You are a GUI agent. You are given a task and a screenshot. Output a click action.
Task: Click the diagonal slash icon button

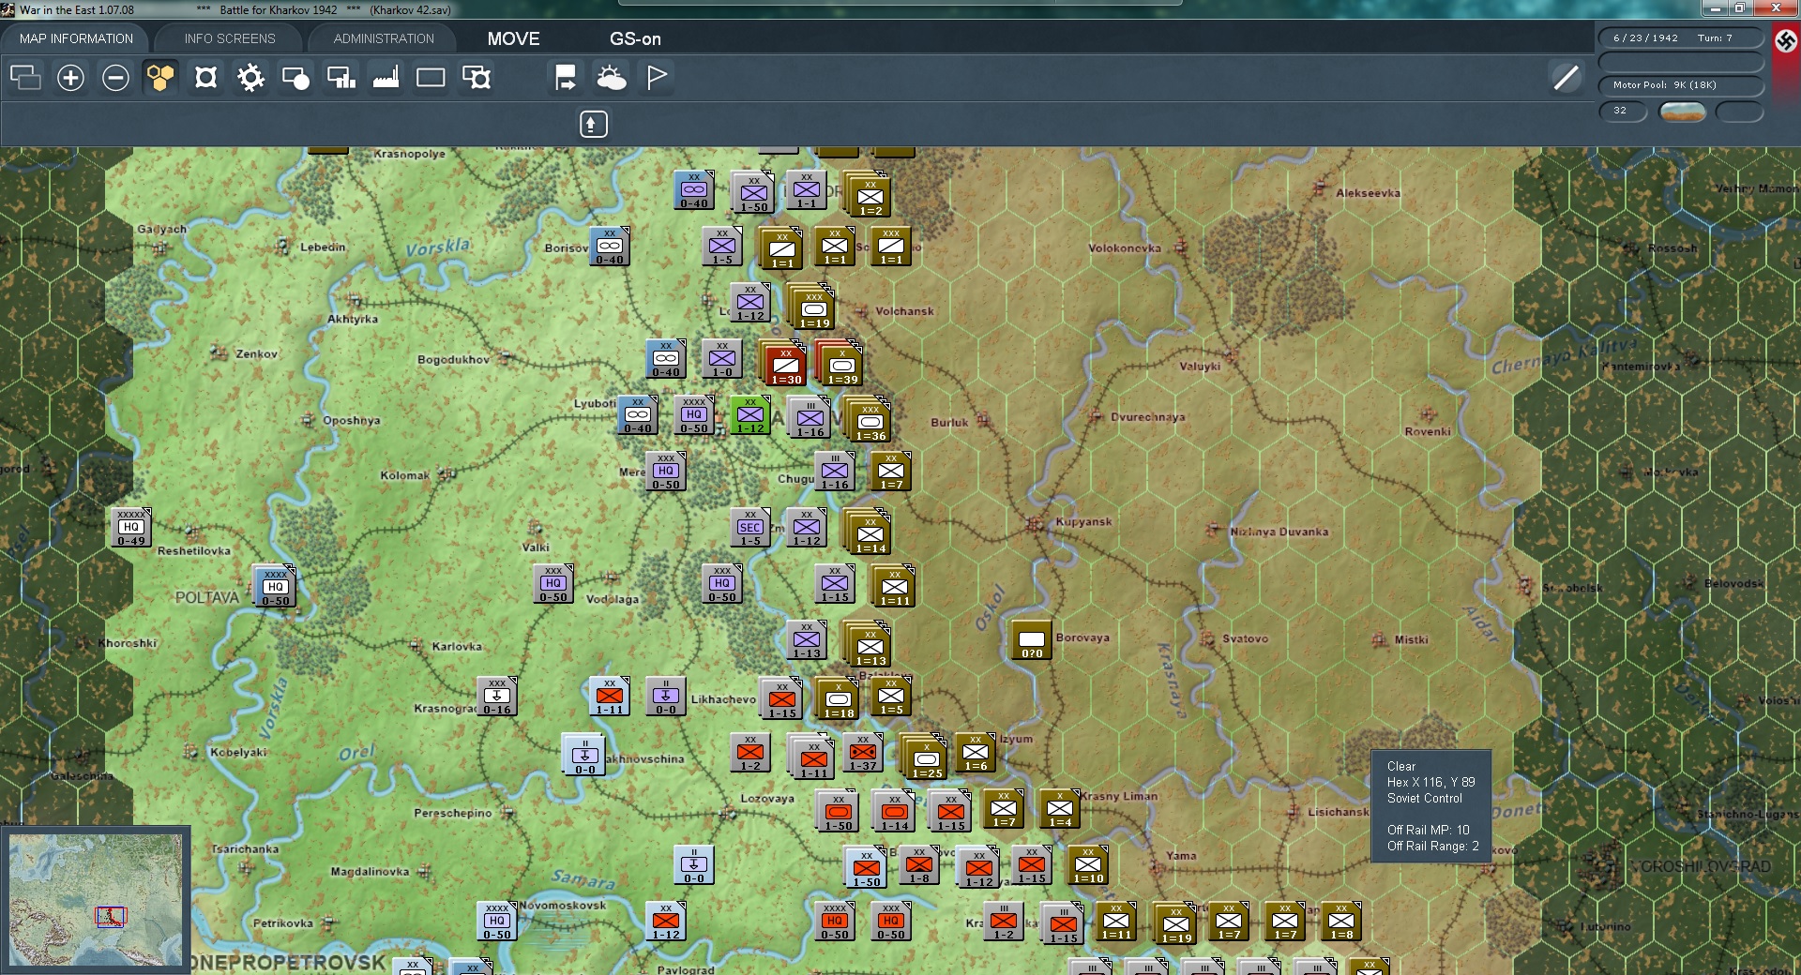point(1566,77)
